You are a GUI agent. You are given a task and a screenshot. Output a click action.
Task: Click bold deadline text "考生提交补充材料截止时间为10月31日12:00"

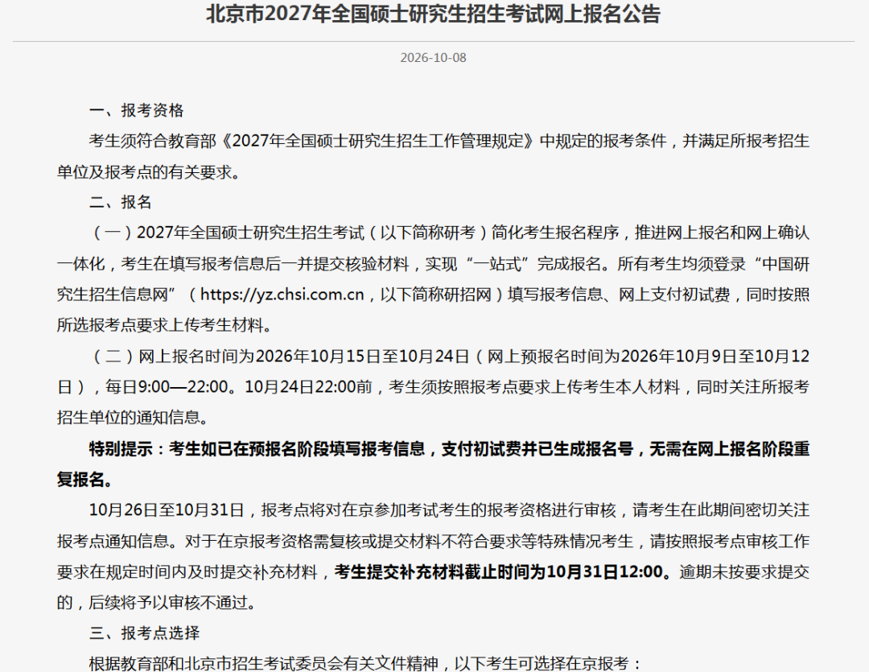[x=500, y=571]
